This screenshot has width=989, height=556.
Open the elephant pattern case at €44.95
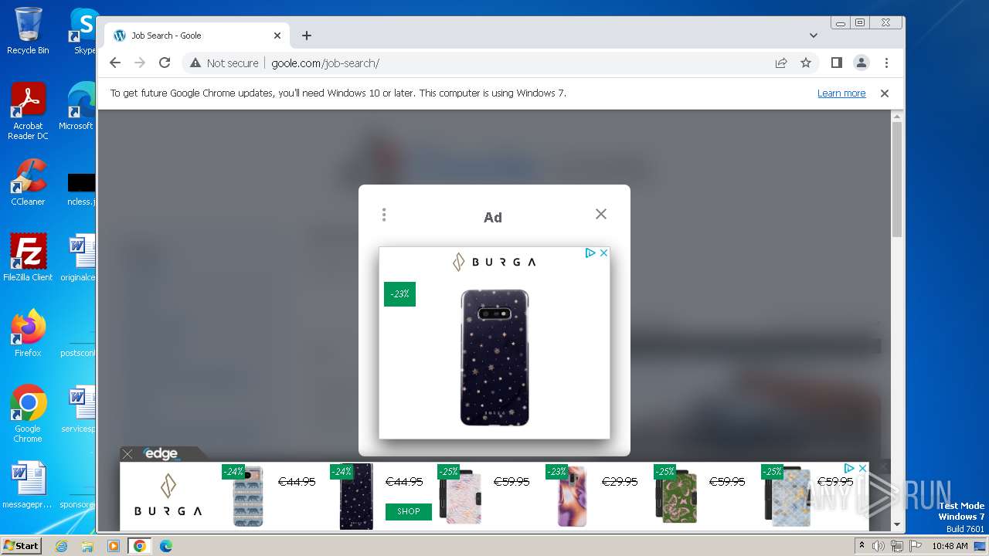tap(249, 497)
